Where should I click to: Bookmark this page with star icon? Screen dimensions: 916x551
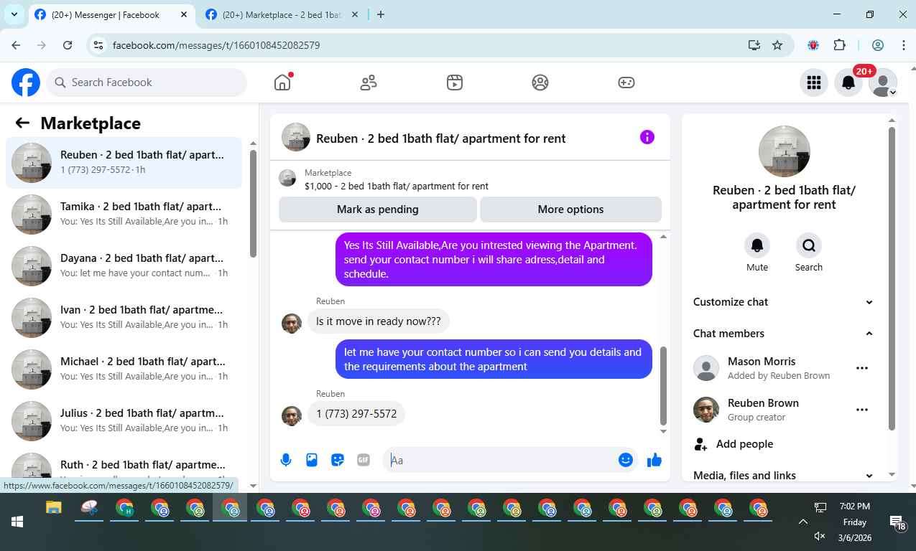pos(777,45)
